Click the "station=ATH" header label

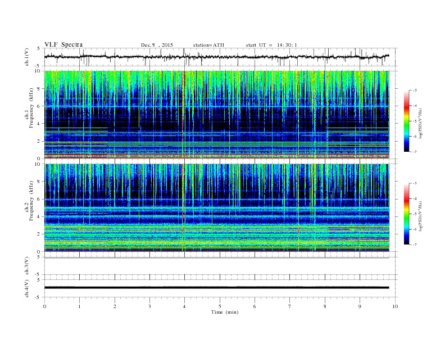208,45
